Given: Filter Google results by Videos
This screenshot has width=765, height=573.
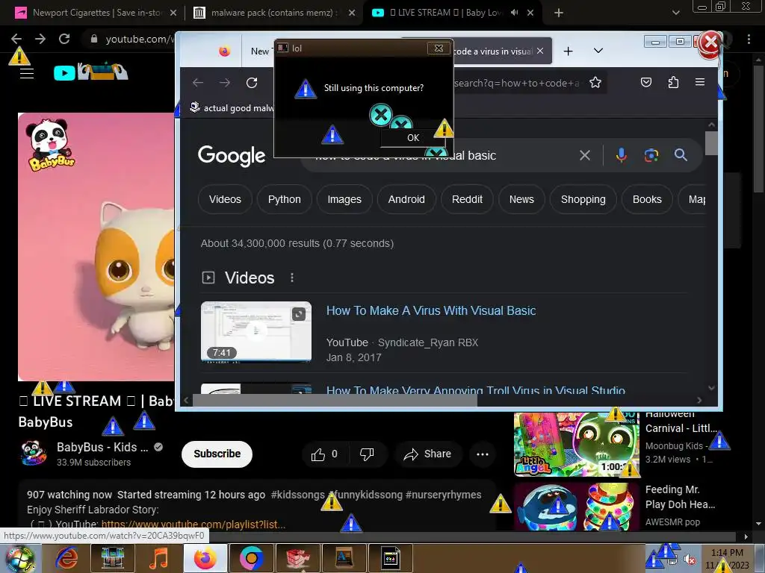Looking at the screenshot, I should [x=225, y=199].
